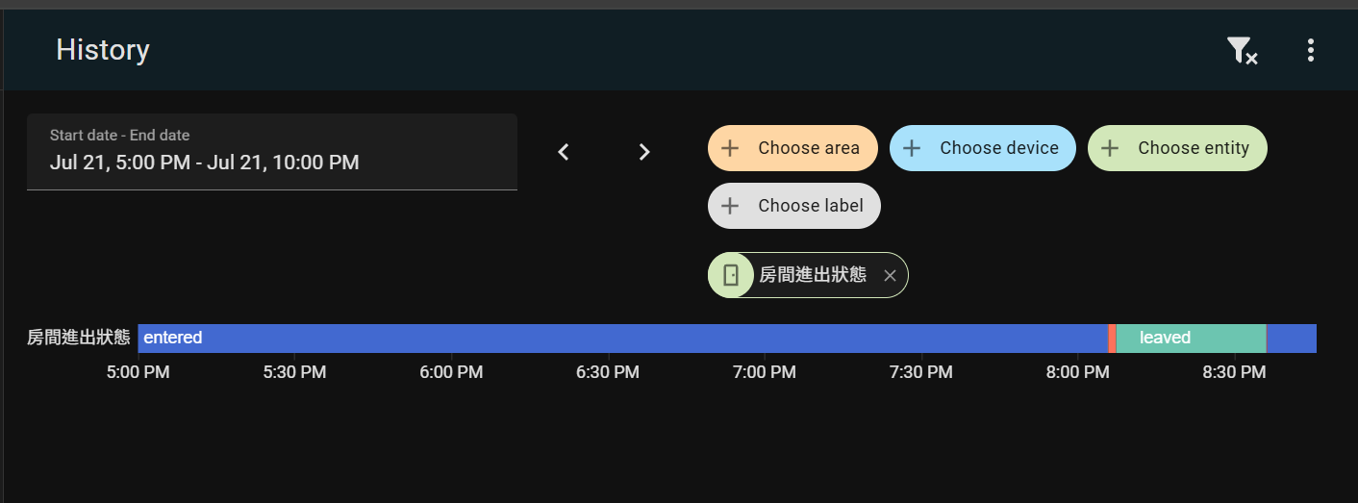
Task: Click the Choose area chip
Action: 793,148
